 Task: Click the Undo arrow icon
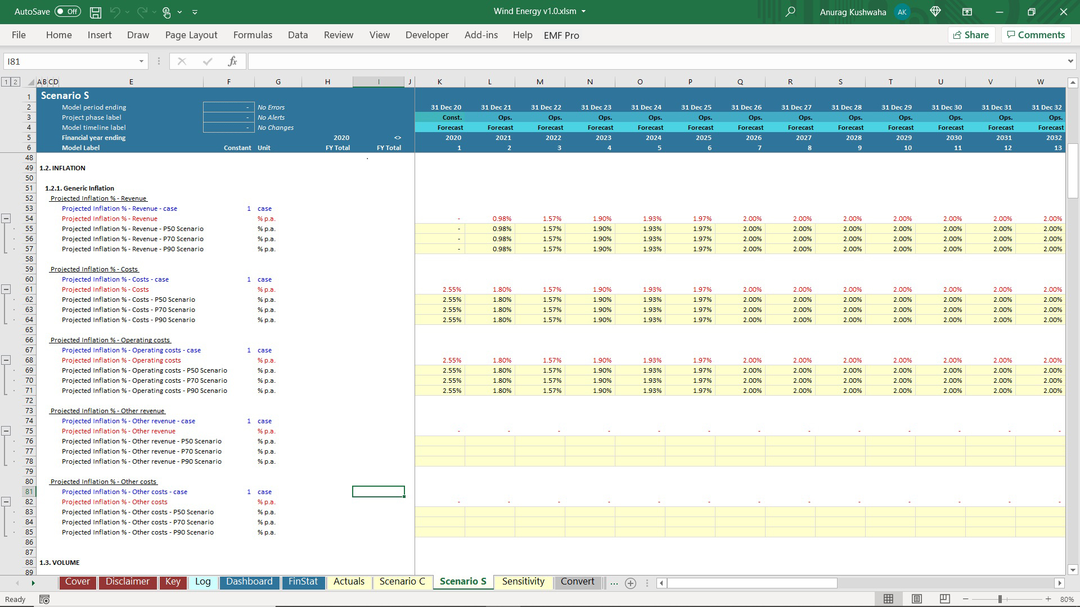pyautogui.click(x=115, y=12)
